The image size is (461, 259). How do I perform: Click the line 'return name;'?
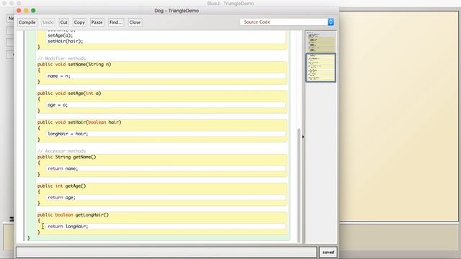[x=63, y=168]
